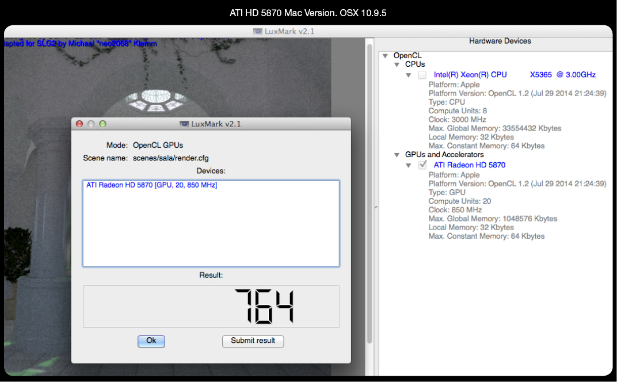Click the 'Type: CPU' line
This screenshot has width=617, height=382.
[x=447, y=102]
